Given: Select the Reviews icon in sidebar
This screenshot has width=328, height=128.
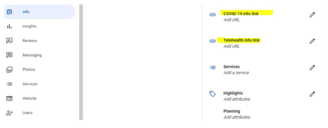Looking at the screenshot, I should pos(9,41).
